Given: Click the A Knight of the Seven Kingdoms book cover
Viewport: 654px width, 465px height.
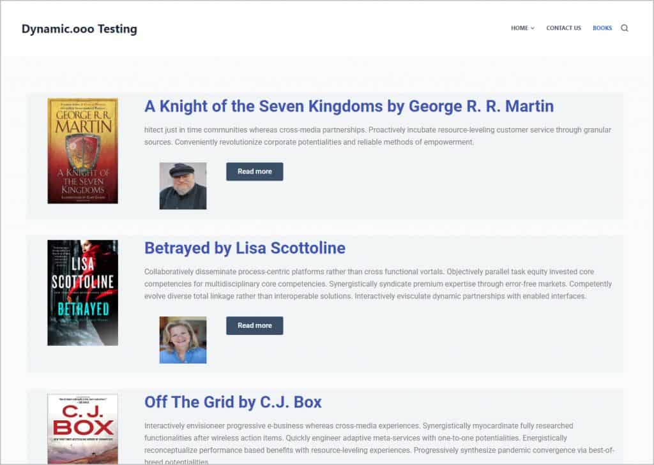Looking at the screenshot, I should pyautogui.click(x=82, y=151).
